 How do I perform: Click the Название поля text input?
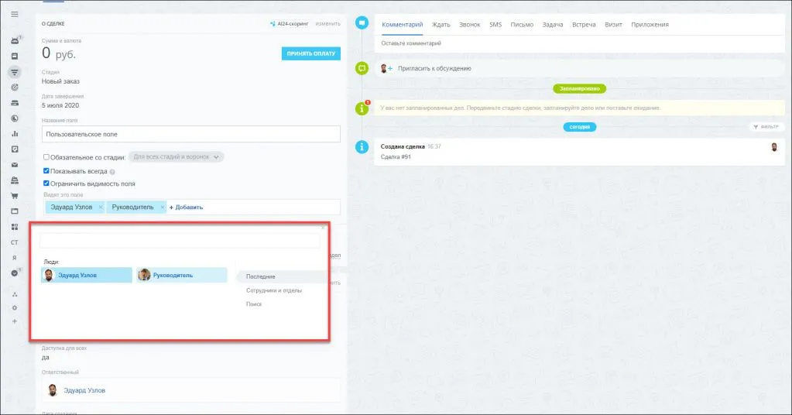point(191,134)
